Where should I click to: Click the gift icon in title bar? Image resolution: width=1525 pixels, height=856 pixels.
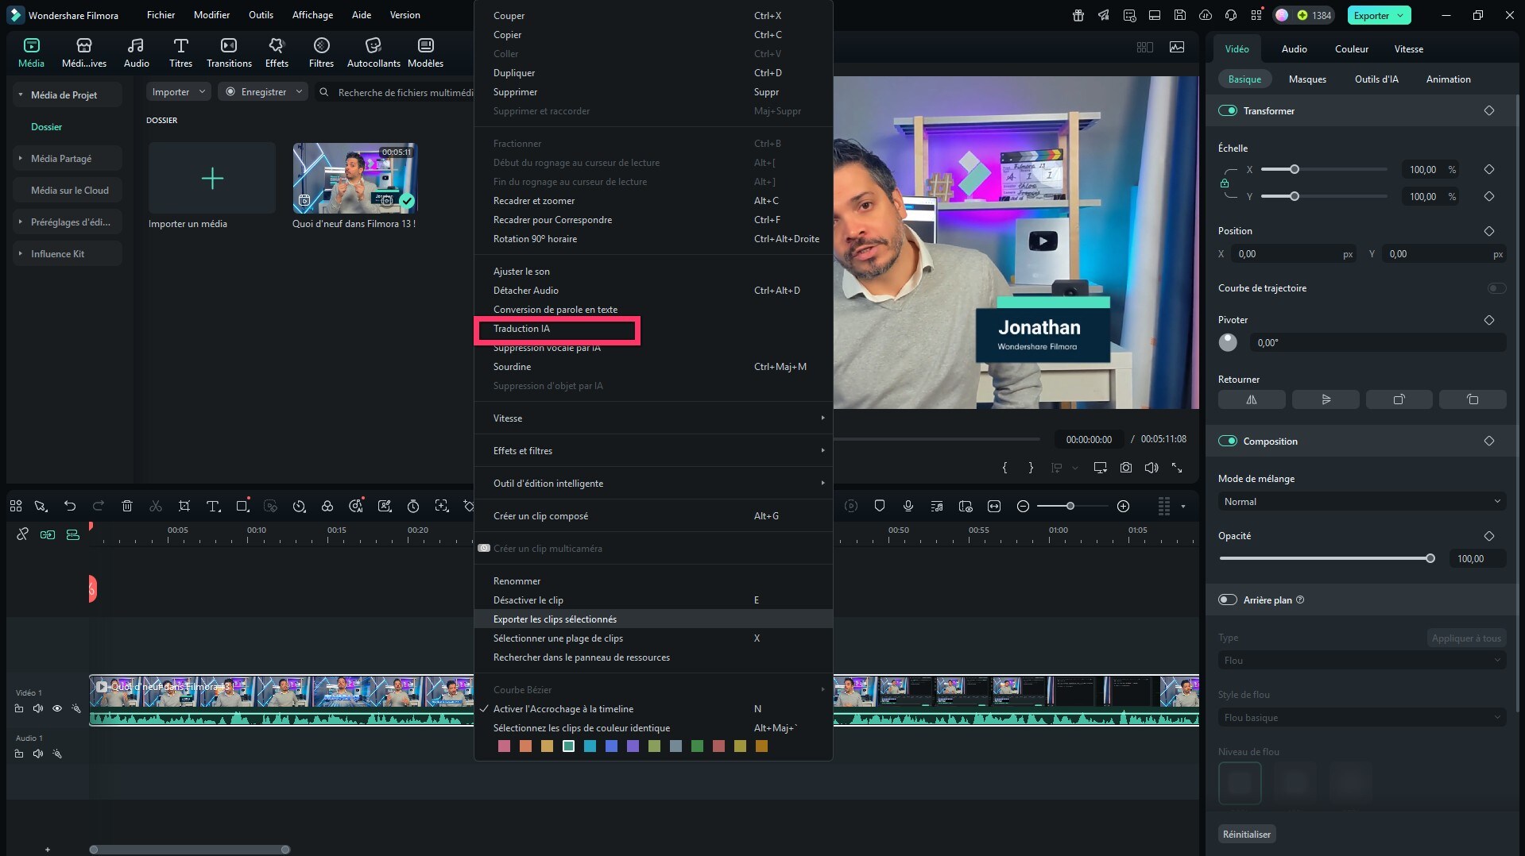click(1078, 15)
